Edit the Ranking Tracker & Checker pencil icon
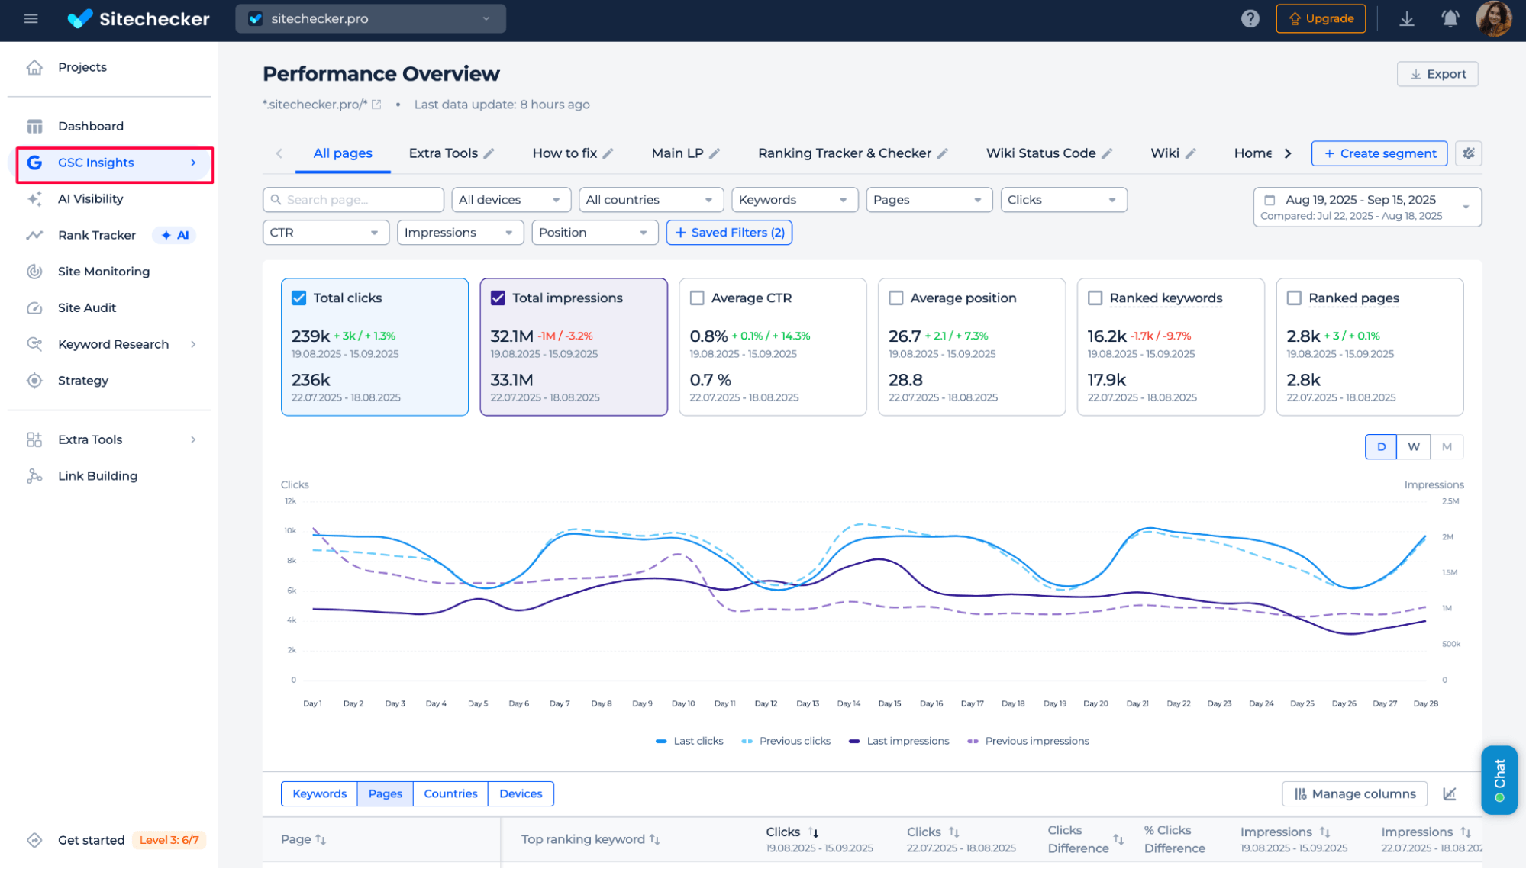The height and width of the screenshot is (869, 1526). coord(943,153)
